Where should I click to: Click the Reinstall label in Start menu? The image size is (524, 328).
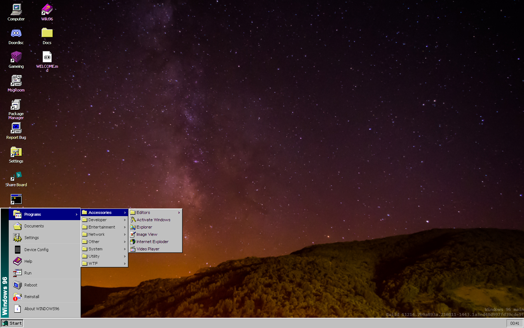(32, 297)
